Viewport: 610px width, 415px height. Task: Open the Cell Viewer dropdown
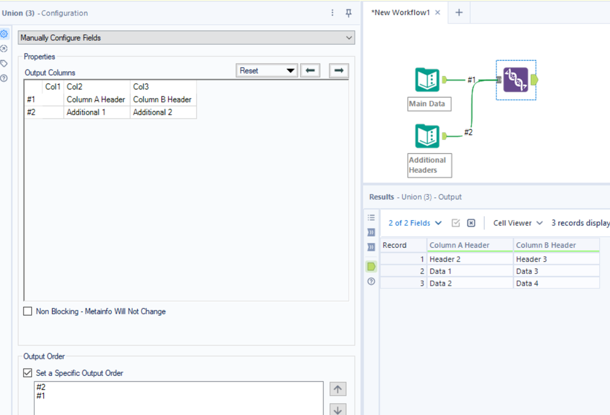[518, 223]
